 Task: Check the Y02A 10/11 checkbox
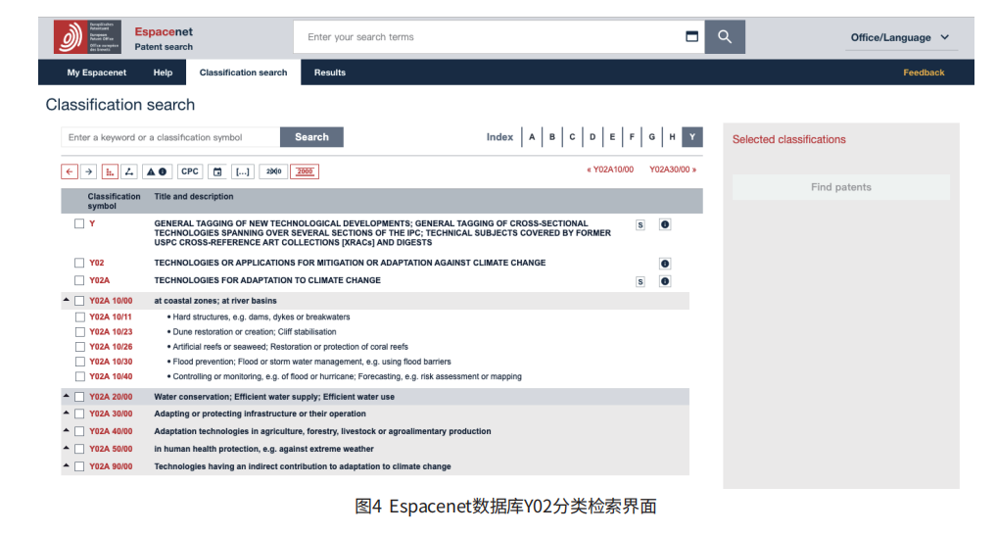click(x=79, y=316)
